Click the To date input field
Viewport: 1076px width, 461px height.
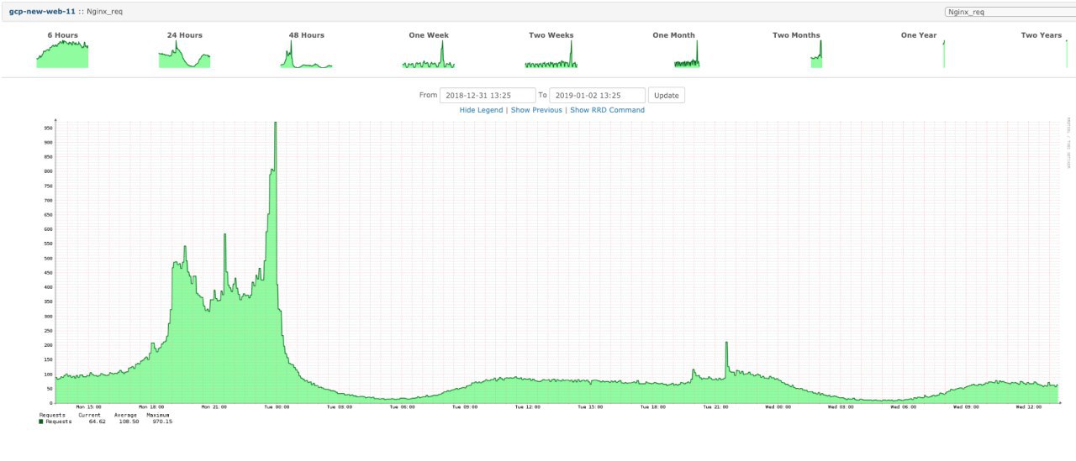click(597, 95)
